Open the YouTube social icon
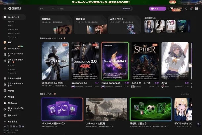 (x=23, y=126)
